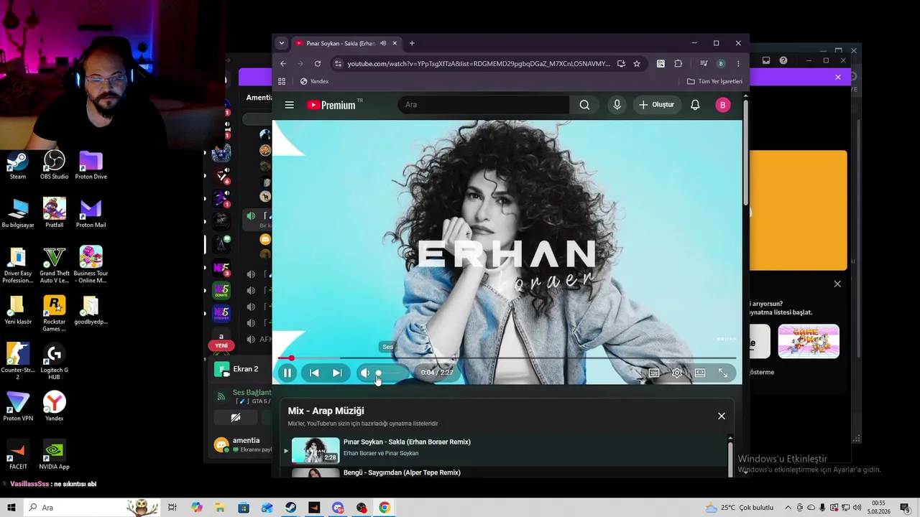Open the Chrome profile 'B' button
Screen dimensions: 920x517
click(x=721, y=63)
